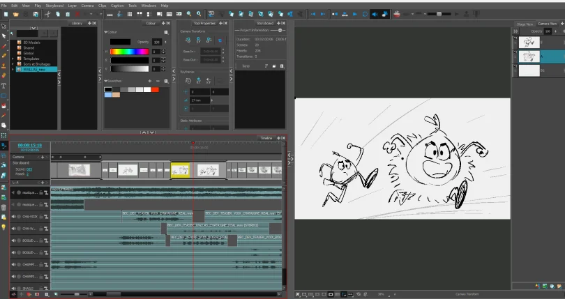Switch to the Stage View tab

(x=525, y=24)
